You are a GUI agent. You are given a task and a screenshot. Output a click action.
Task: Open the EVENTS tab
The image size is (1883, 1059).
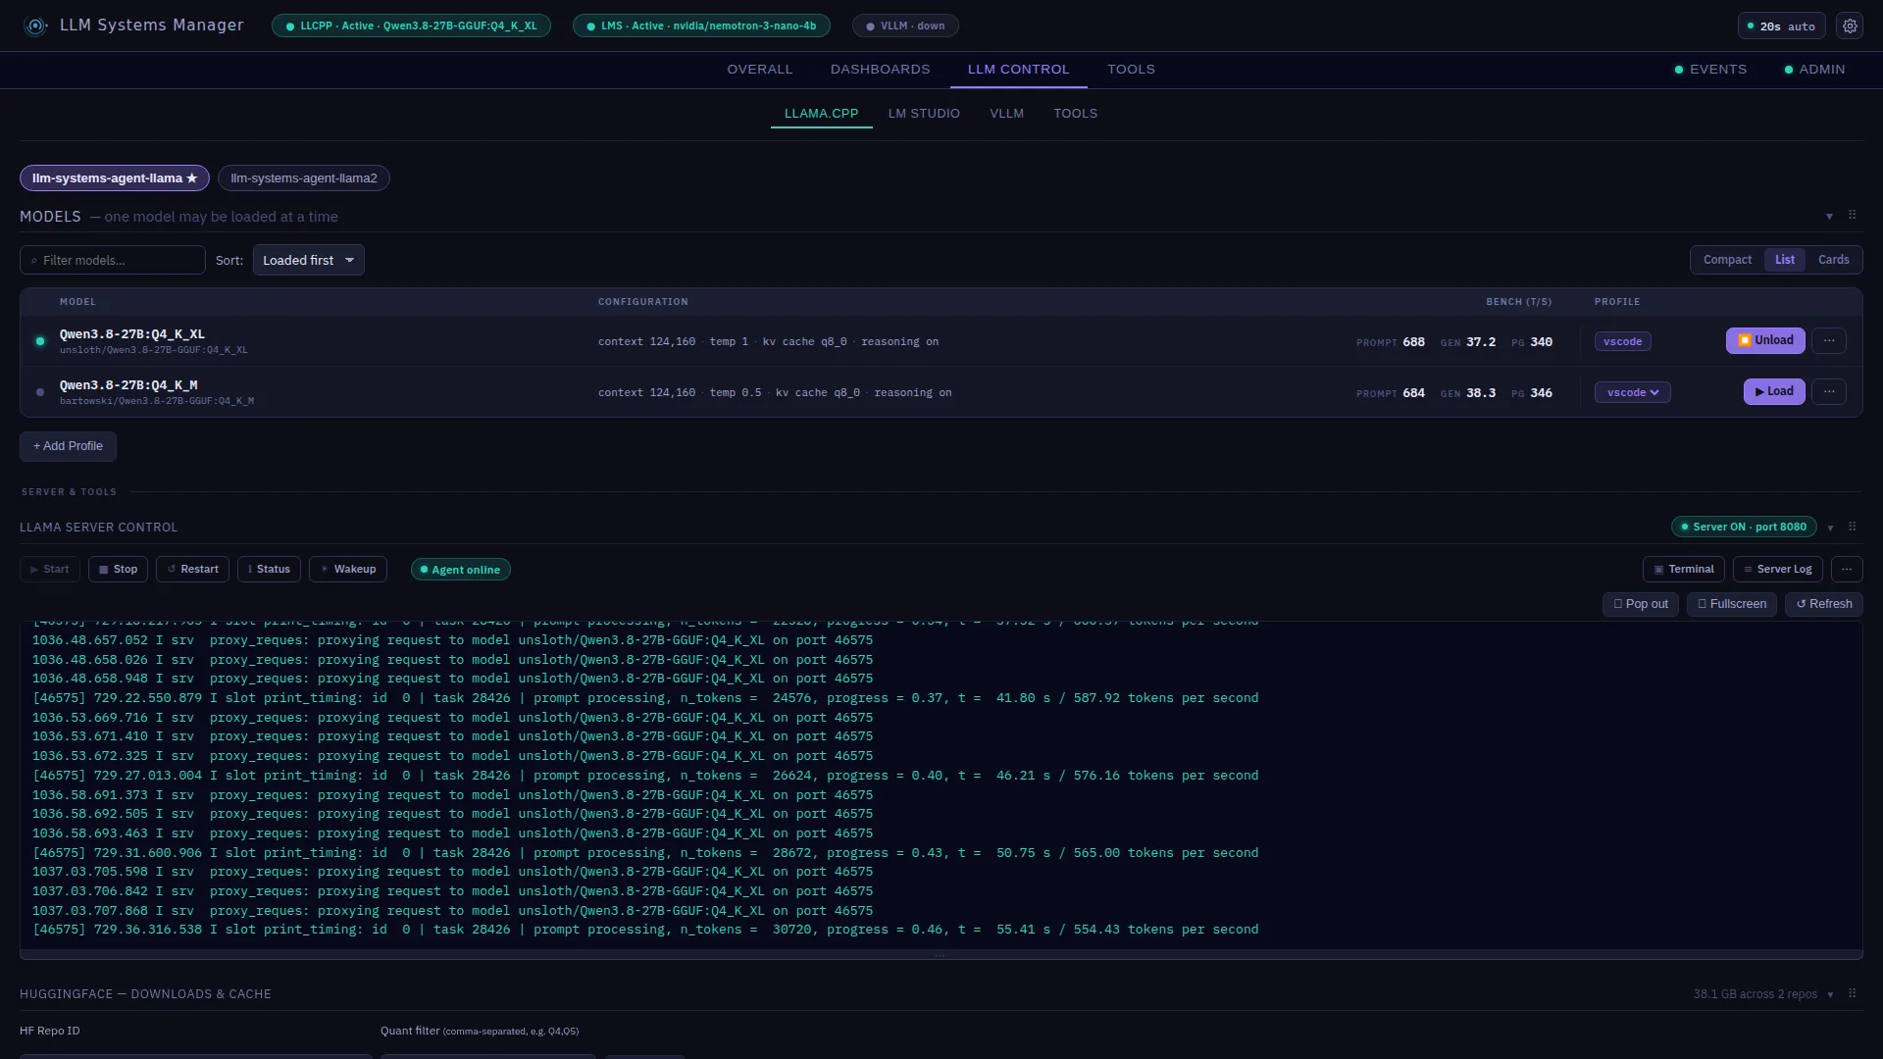1710,70
